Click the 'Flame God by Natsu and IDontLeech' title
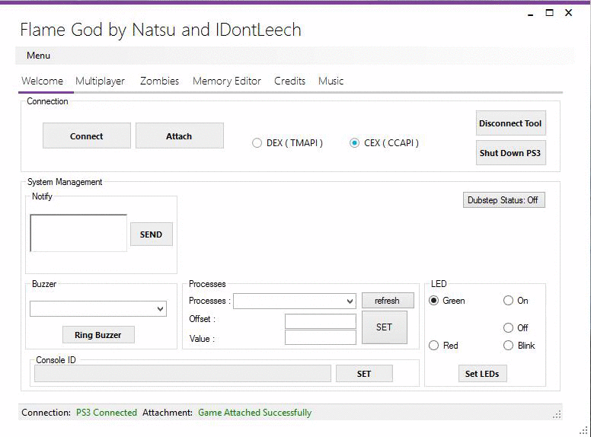The width and height of the screenshot is (591, 437). pyautogui.click(x=161, y=30)
